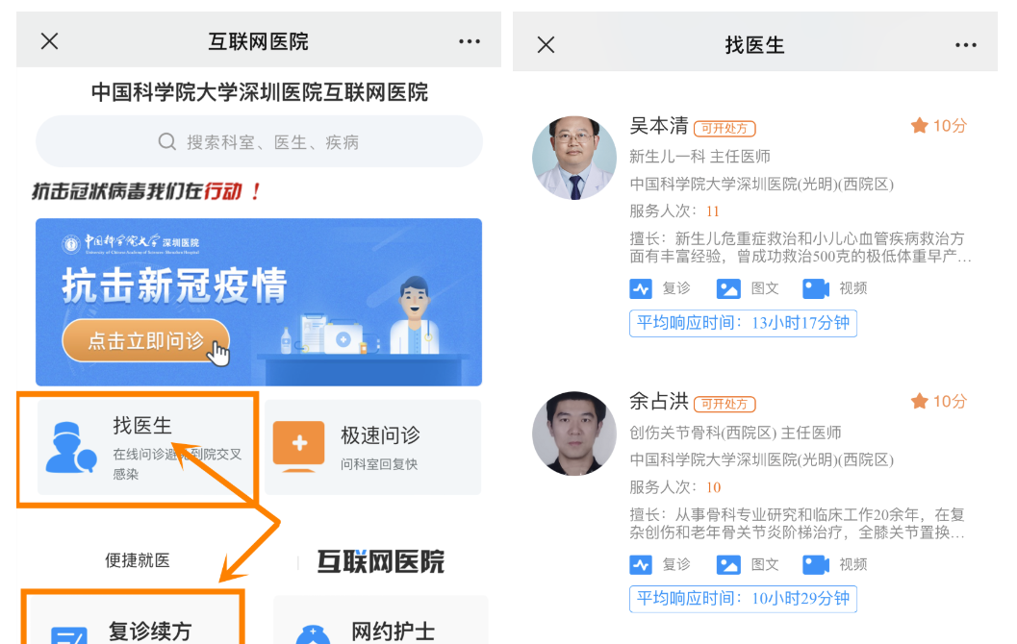Switch to the 便捷就医 tab
Image resolution: width=1017 pixels, height=644 pixels.
138,560
